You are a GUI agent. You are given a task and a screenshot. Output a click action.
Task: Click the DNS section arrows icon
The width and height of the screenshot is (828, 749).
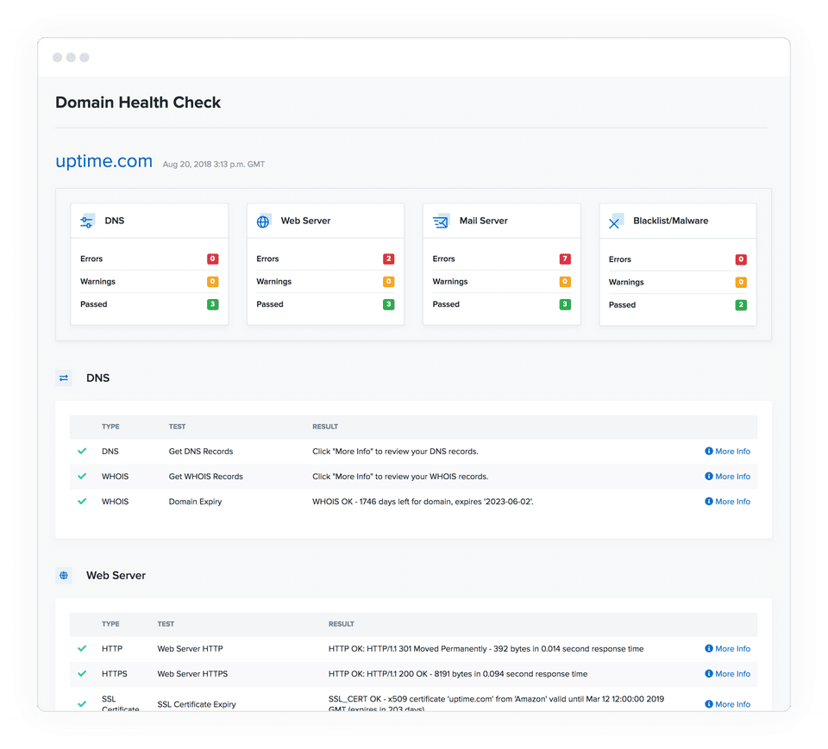click(x=64, y=378)
